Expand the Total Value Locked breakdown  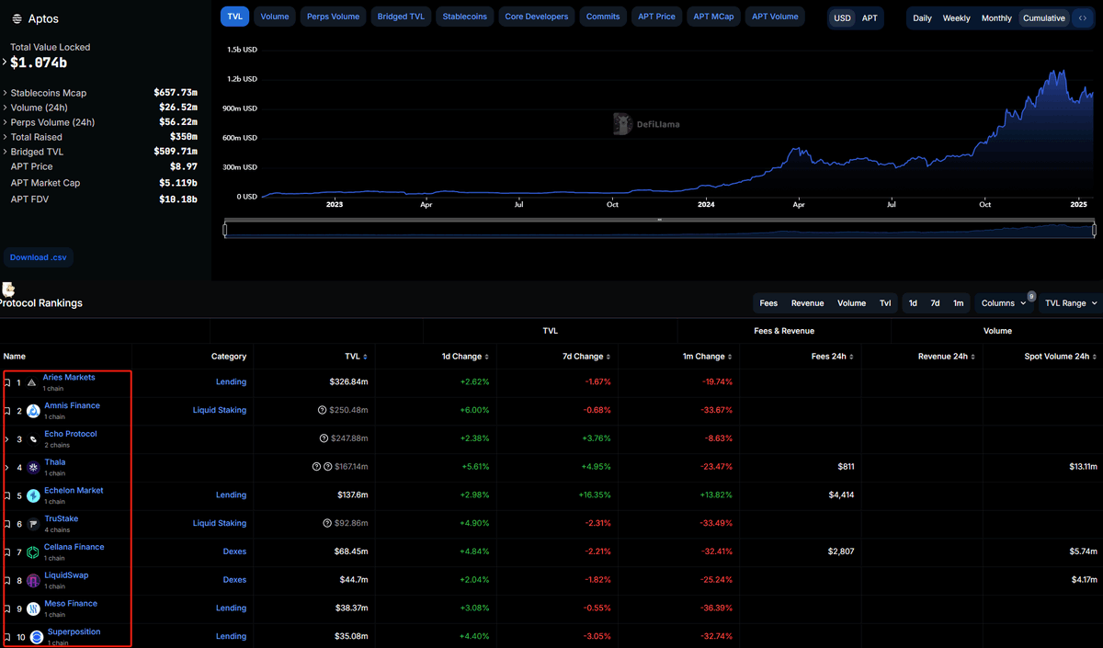(5, 63)
